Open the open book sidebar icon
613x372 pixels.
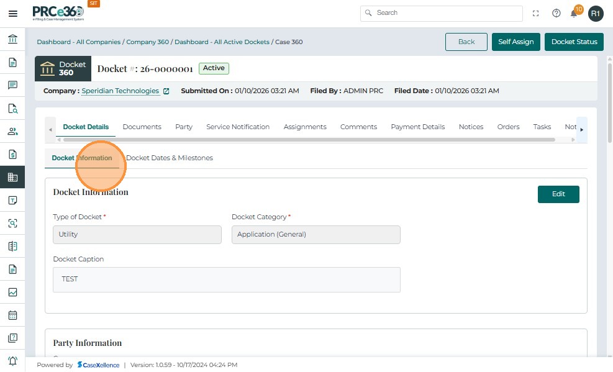[x=12, y=246]
